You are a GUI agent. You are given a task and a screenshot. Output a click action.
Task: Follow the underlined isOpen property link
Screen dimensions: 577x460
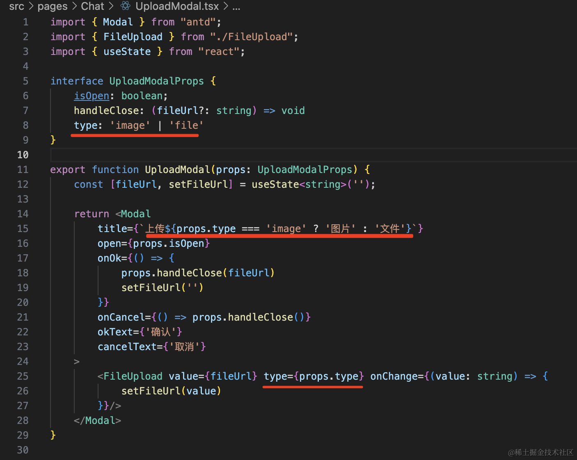[x=92, y=96]
